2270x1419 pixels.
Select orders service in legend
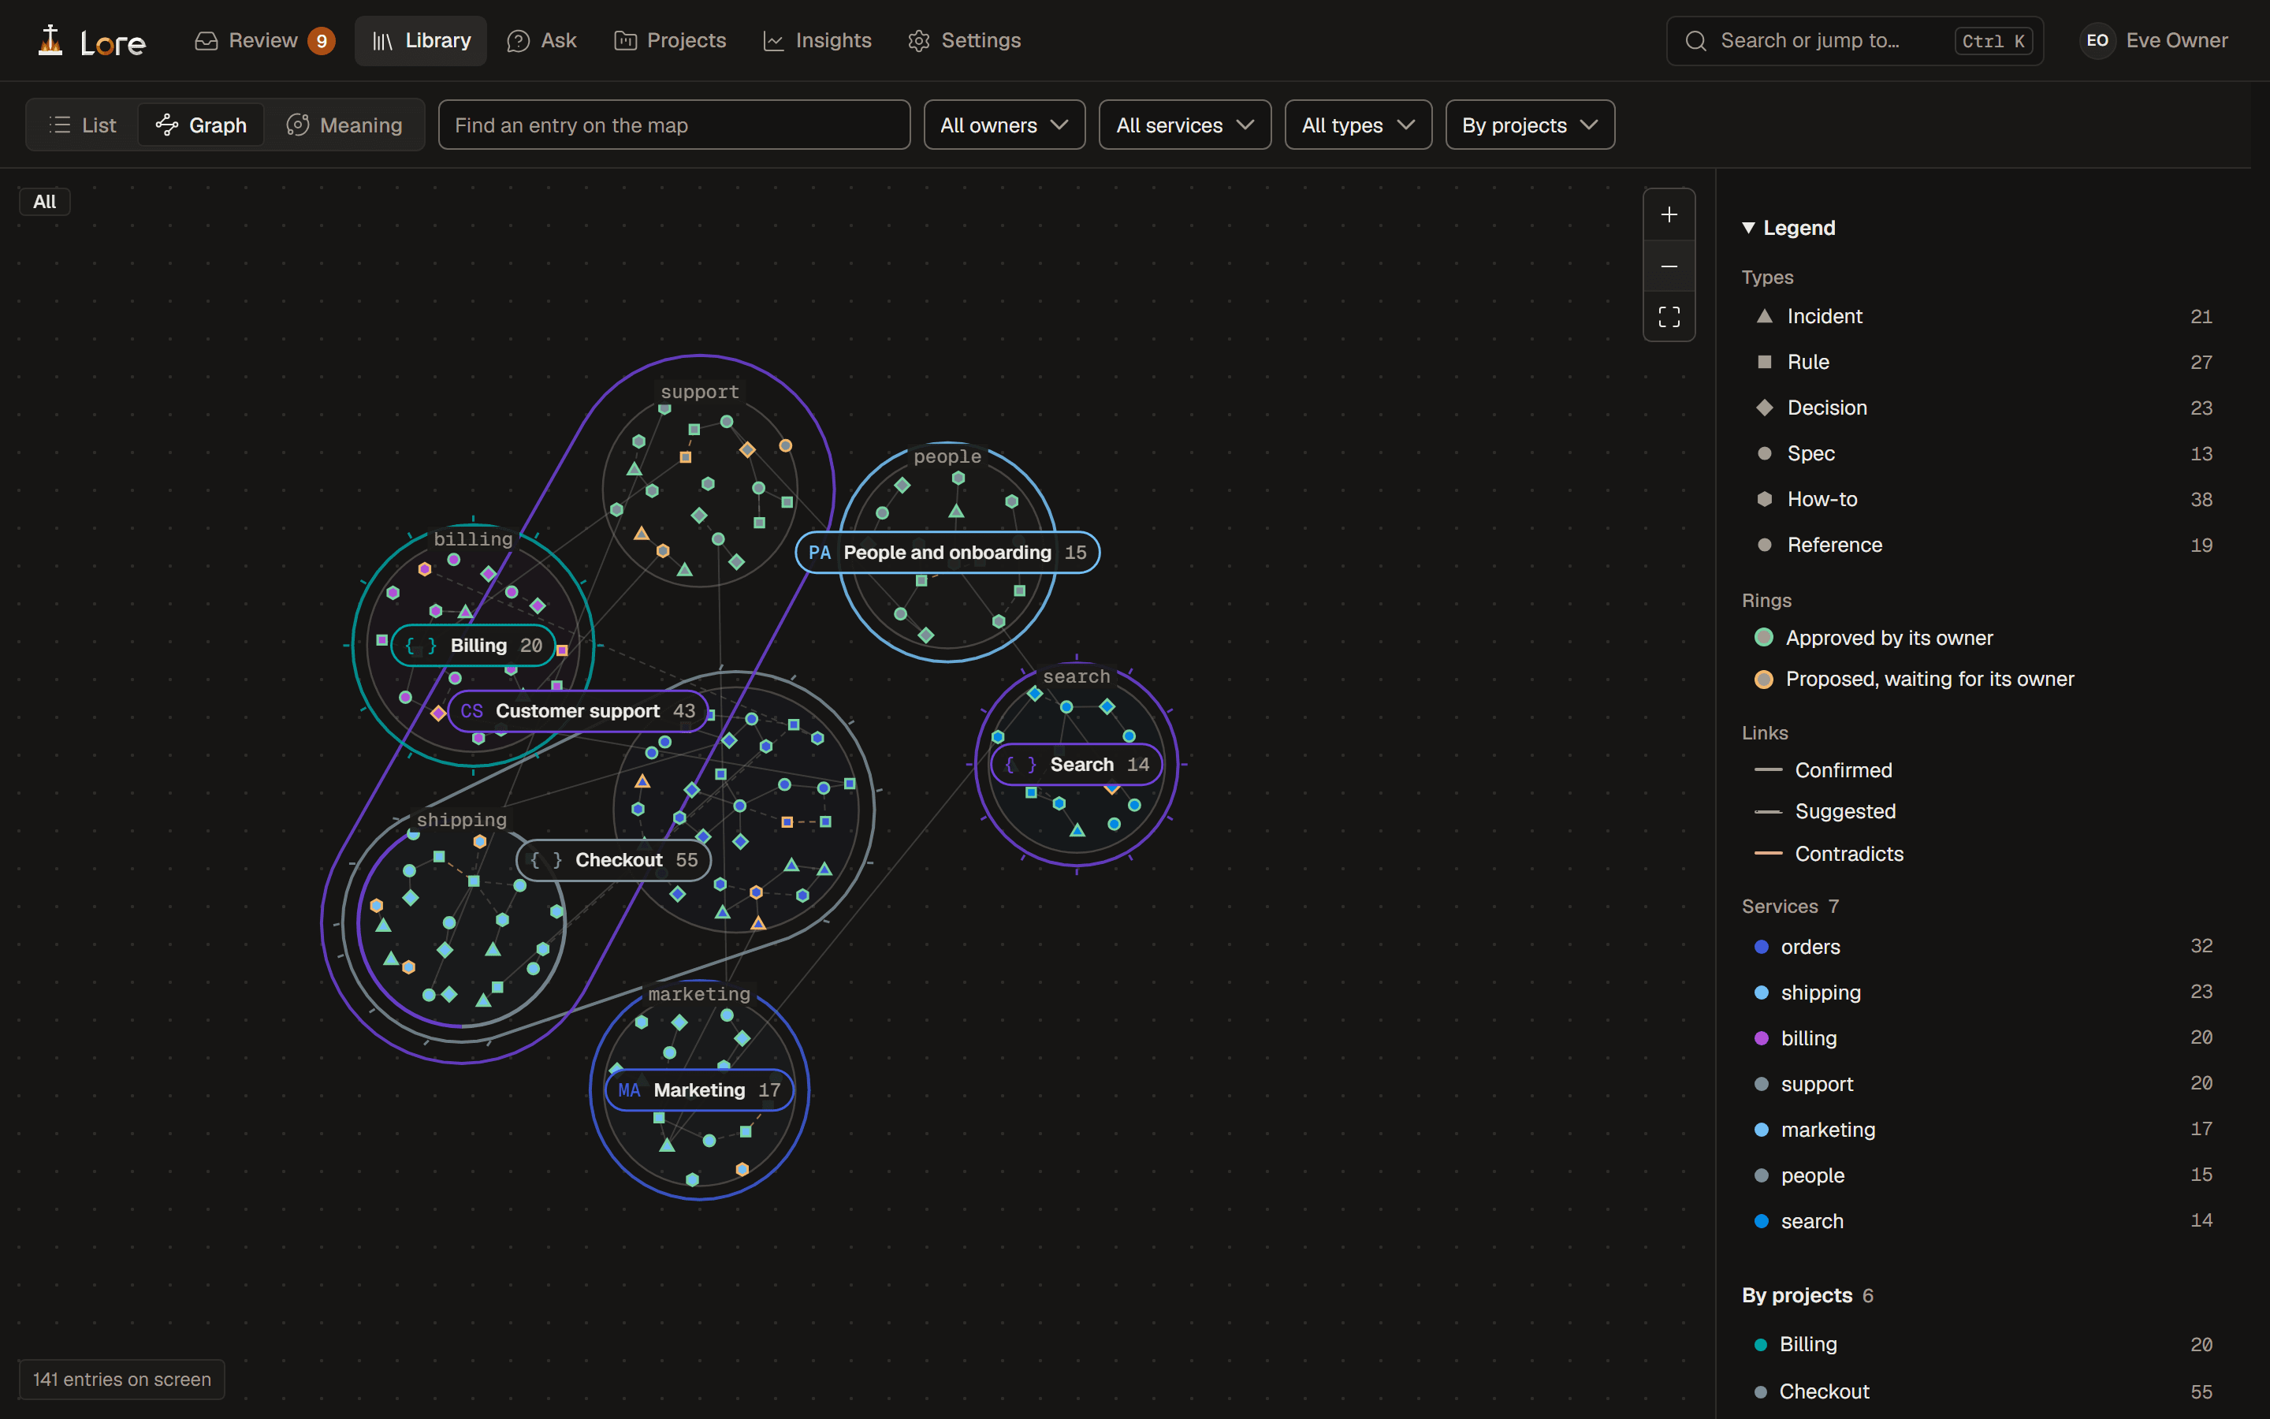[1983, 947]
